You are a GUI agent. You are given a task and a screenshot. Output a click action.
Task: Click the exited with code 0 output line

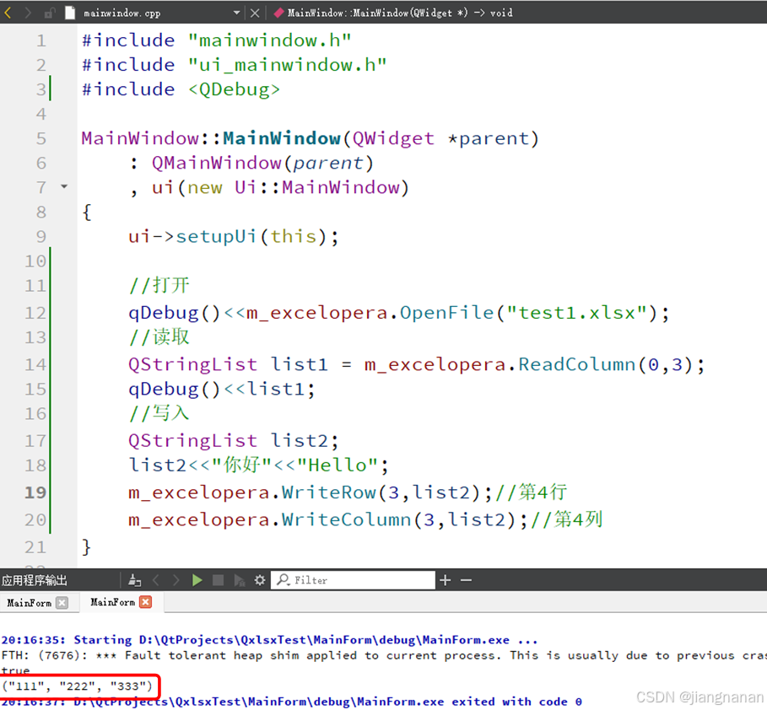(292, 702)
